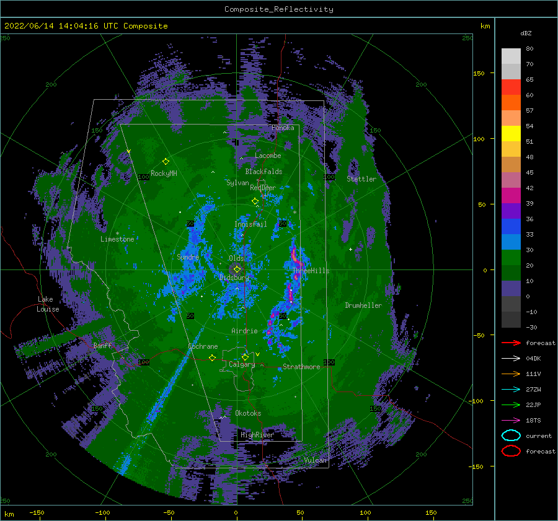
Task: Click the Airdrie town label
Action: [244, 331]
